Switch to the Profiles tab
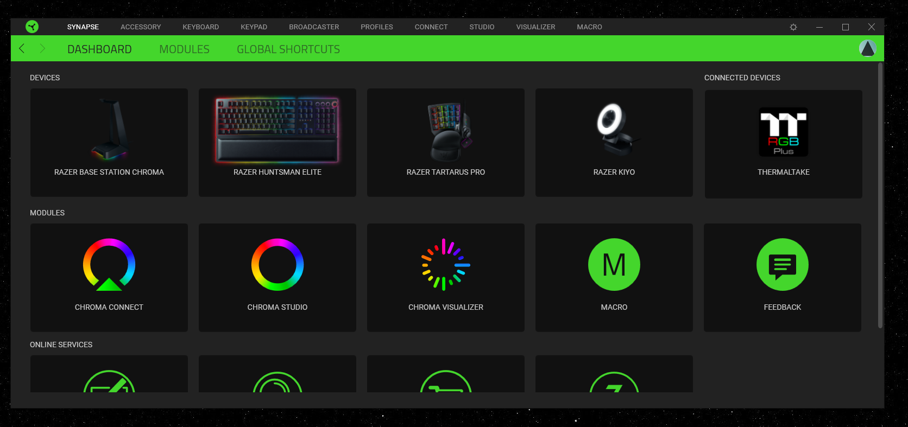The width and height of the screenshot is (908, 427). coord(377,27)
